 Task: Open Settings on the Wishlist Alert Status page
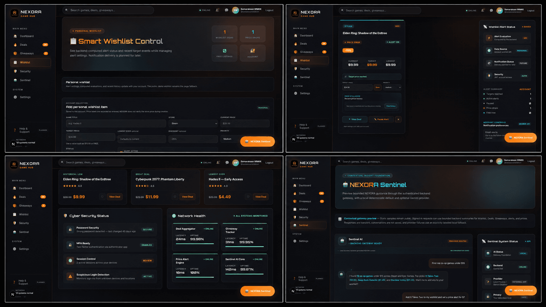pos(310,93)
